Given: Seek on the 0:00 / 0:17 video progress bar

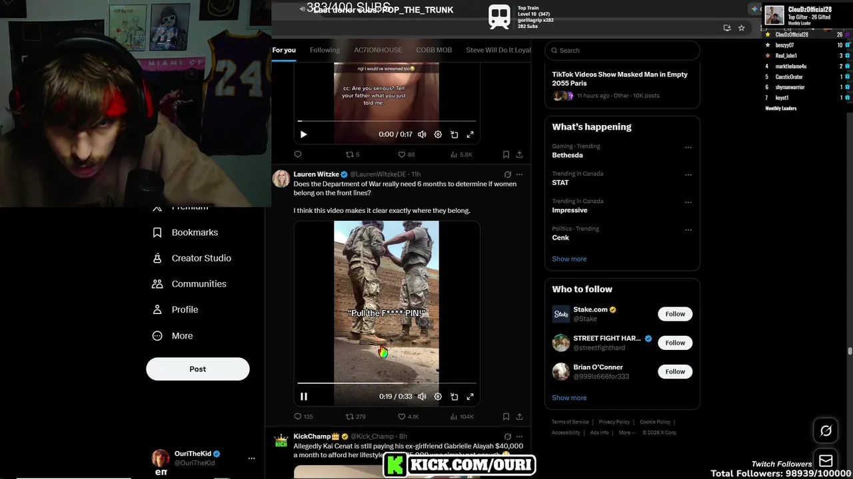Looking at the screenshot, I should (x=387, y=121).
